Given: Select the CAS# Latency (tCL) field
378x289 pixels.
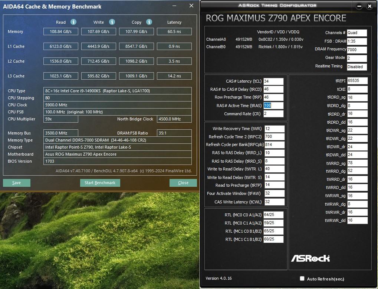Looking at the screenshot, I should point(273,81).
